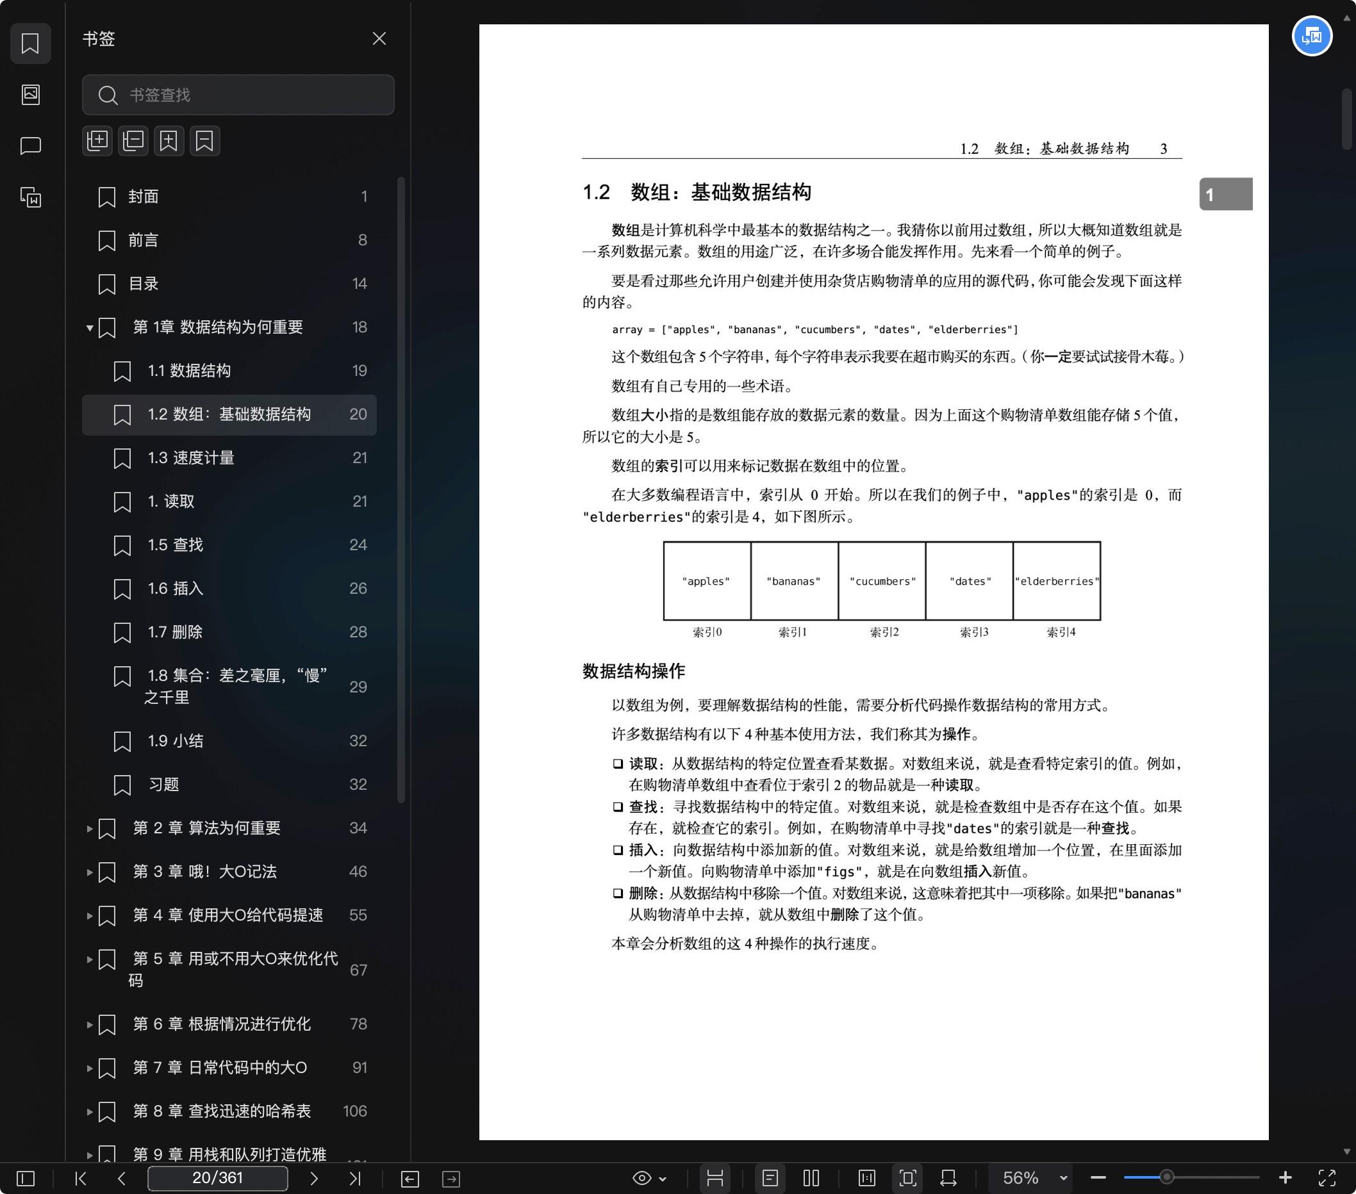The height and width of the screenshot is (1194, 1356).
Task: Expand 第 3 章 哦！大O记法 bookmark
Action: pyautogui.click(x=90, y=872)
